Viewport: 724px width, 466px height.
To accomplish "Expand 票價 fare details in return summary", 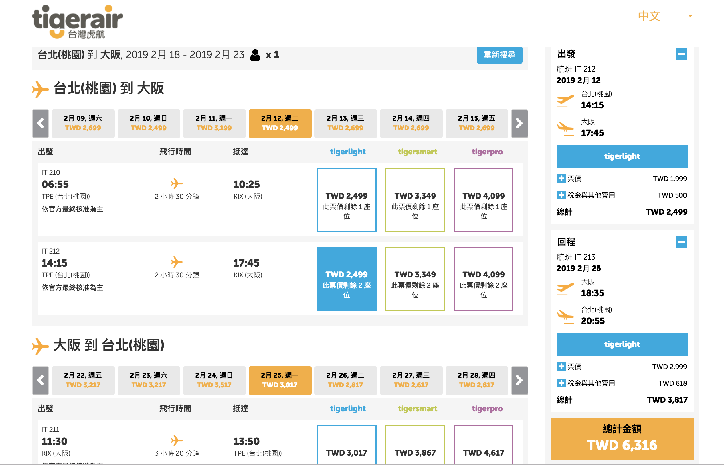I will 561,366.
